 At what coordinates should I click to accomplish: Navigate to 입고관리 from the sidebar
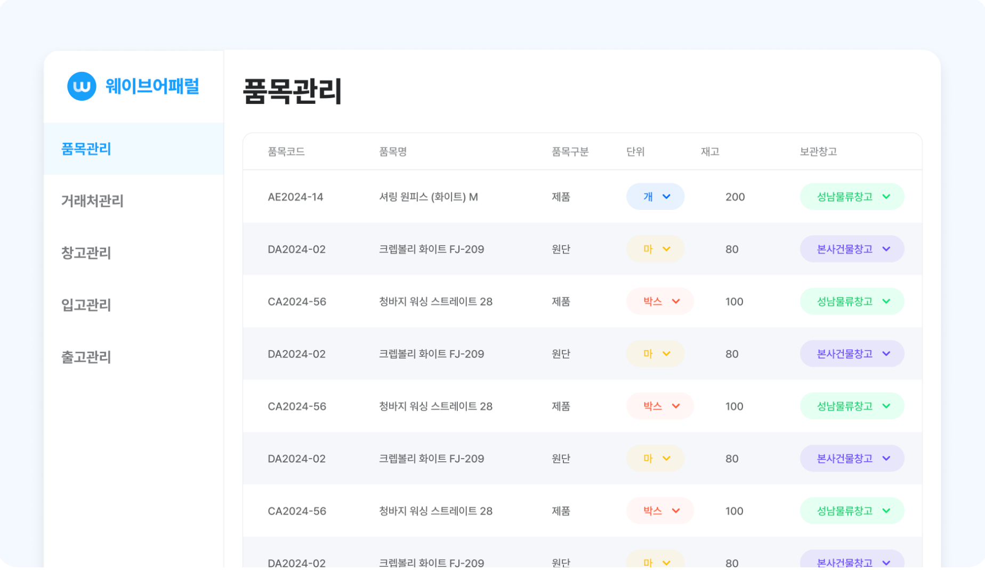(x=86, y=305)
